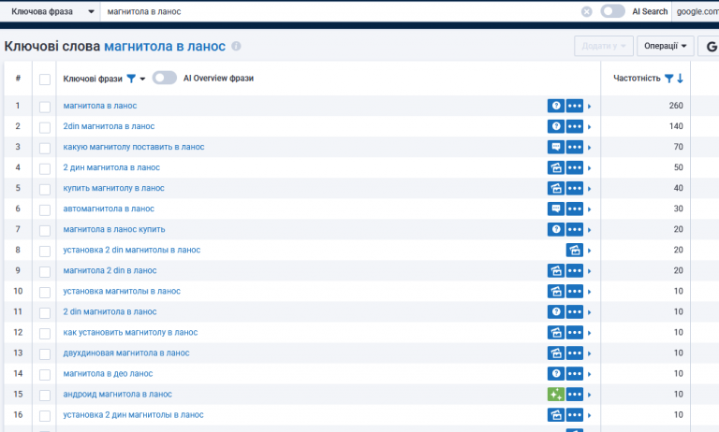This screenshot has width=719, height=432.
Task: Toggle the AI Overview фрази switch
Action: click(x=165, y=78)
